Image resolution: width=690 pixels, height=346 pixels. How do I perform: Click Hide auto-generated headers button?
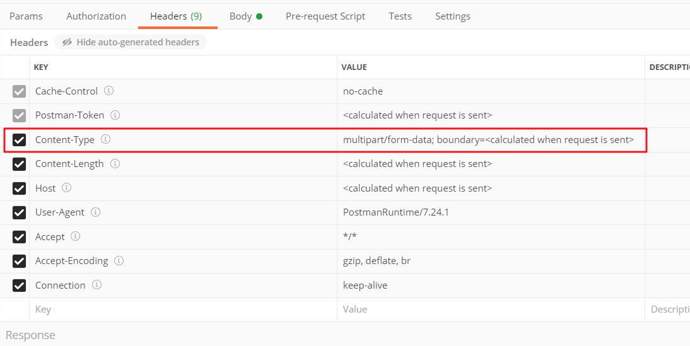pos(131,42)
